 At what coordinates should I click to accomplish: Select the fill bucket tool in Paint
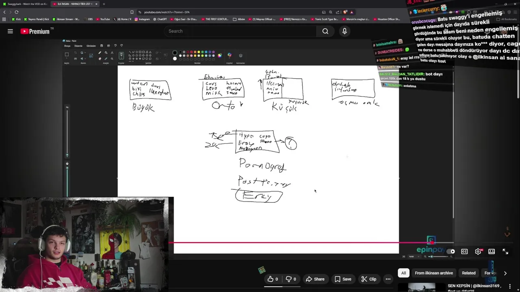click(106, 53)
